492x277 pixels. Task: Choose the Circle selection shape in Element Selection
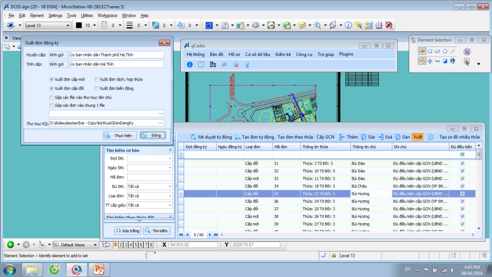(x=445, y=51)
